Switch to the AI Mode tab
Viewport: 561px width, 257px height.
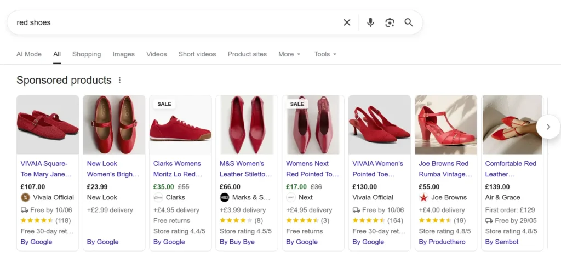[x=29, y=54]
